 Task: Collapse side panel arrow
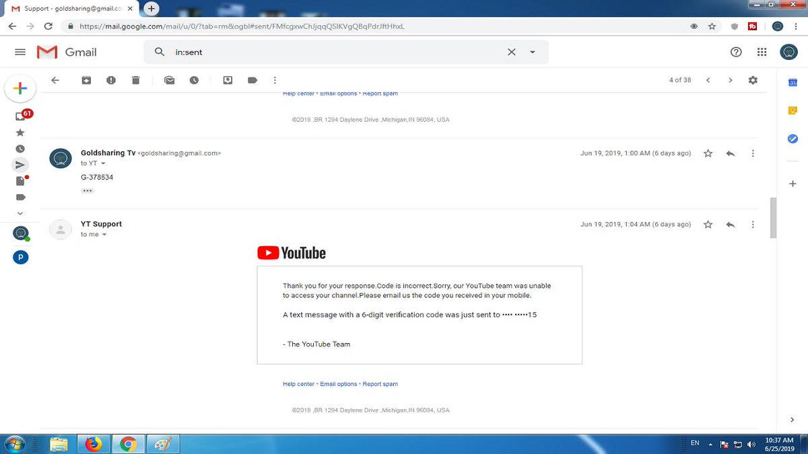pos(793,419)
